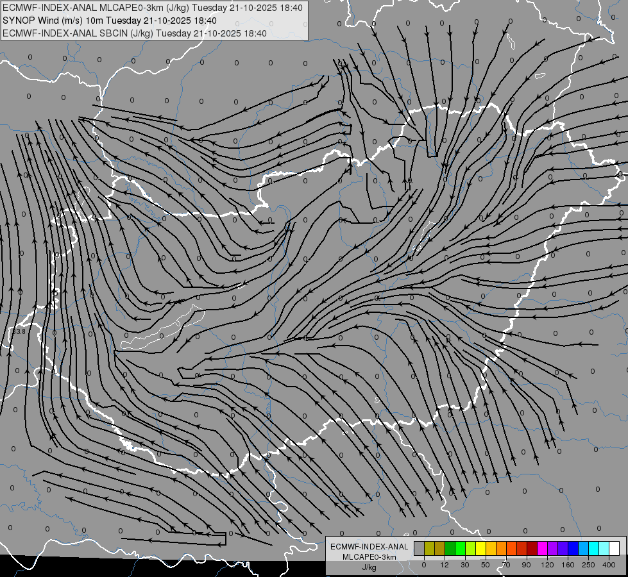Pick the pure blue legend swatch
This screenshot has height=577, width=628.
pyautogui.click(x=573, y=548)
